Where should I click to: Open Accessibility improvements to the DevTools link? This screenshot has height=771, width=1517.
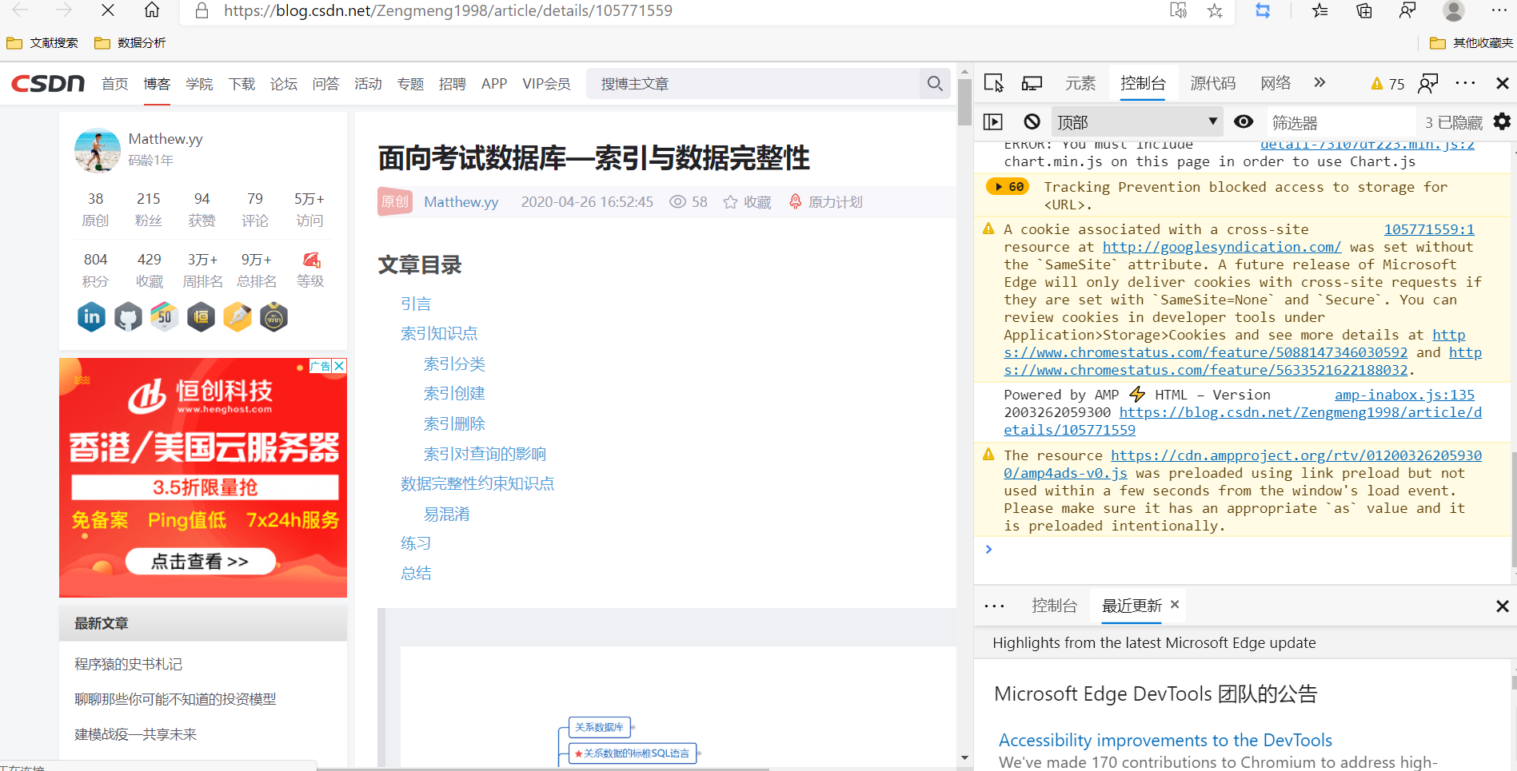(1165, 740)
